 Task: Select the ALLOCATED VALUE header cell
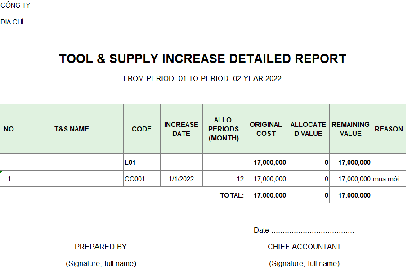tap(308, 129)
